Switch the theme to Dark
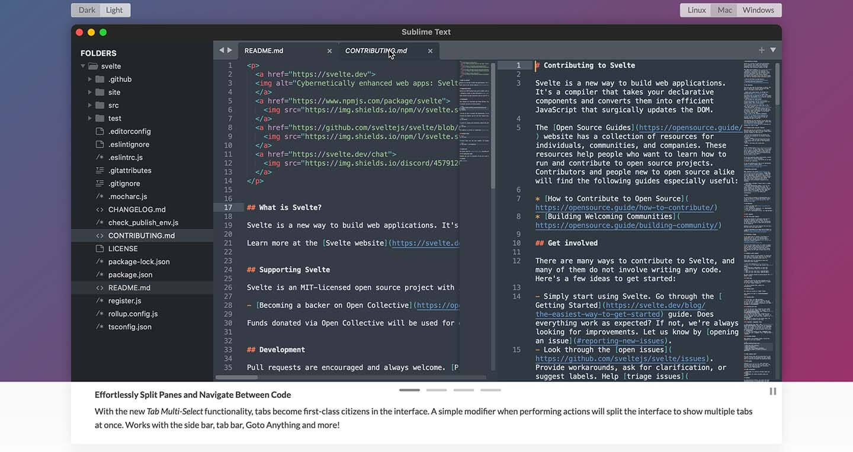Screen dimensions: 853x452 (x=86, y=10)
